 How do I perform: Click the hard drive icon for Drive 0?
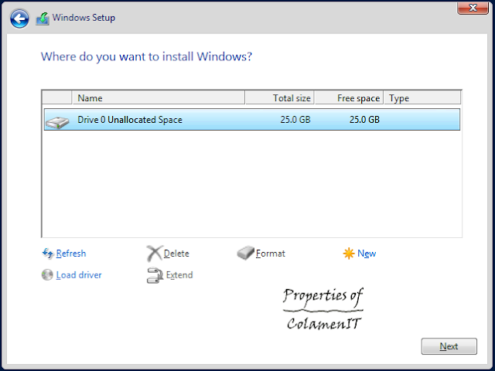click(x=57, y=122)
